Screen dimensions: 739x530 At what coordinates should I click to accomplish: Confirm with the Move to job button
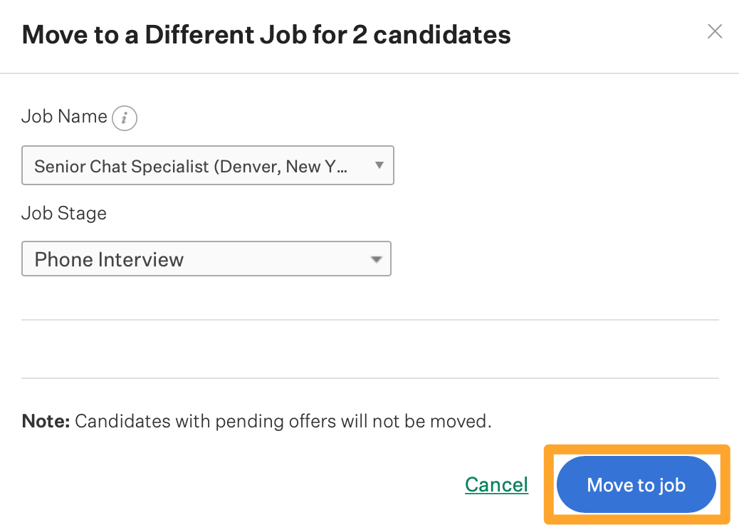[636, 484]
